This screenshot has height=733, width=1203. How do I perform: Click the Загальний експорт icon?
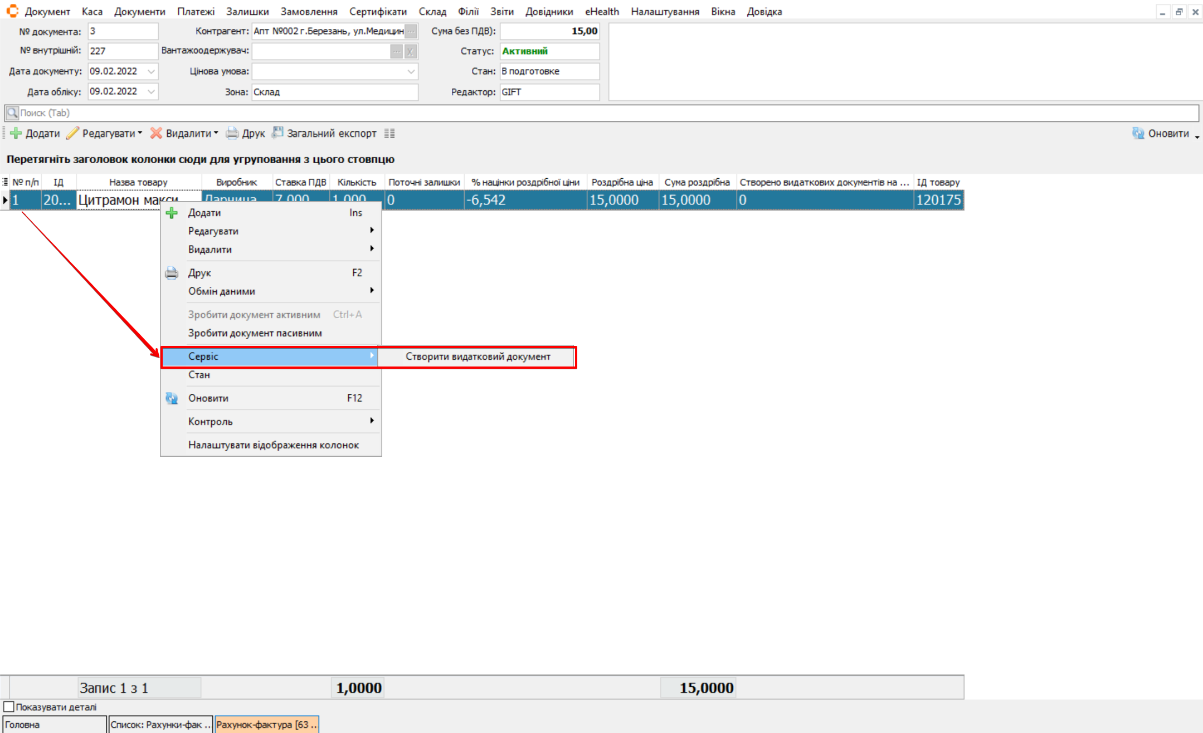[277, 133]
